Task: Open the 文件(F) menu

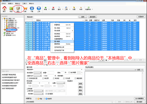Action: click(x=4, y=3)
